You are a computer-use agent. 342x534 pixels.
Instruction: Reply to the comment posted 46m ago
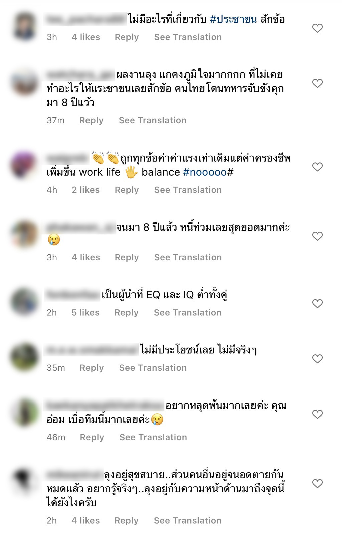(x=92, y=437)
